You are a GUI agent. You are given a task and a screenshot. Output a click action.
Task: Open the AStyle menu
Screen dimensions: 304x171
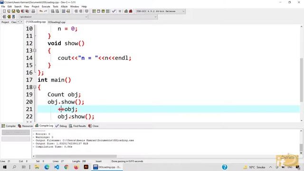[64, 7]
